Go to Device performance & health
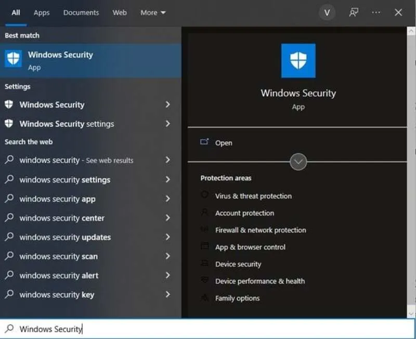The image size is (416, 339). tap(260, 281)
